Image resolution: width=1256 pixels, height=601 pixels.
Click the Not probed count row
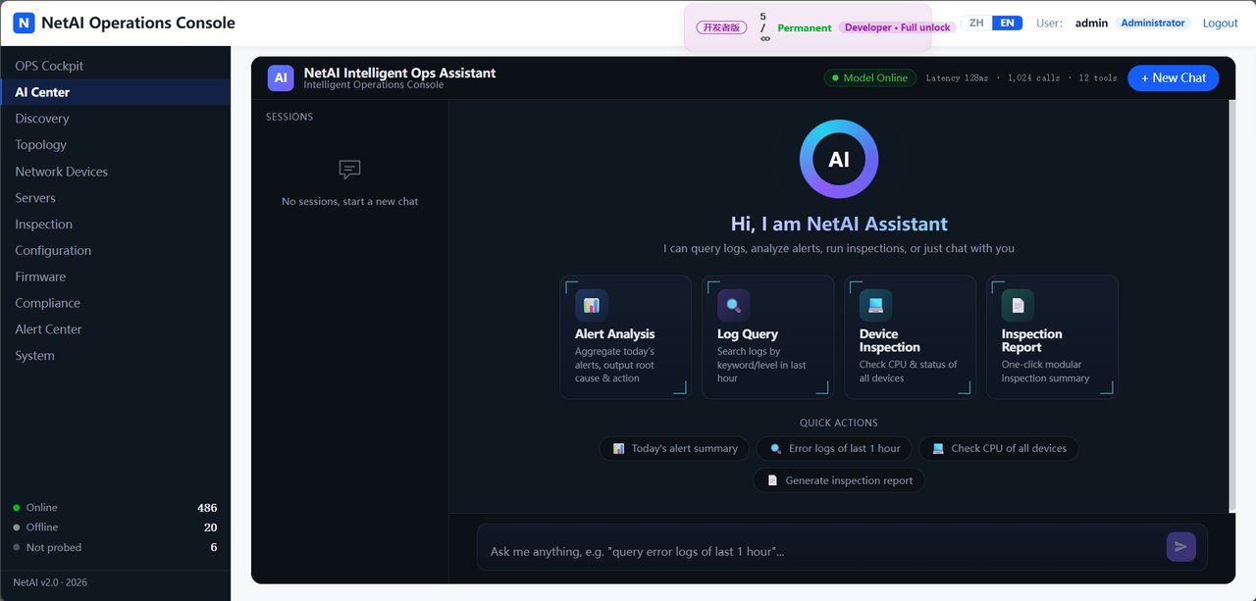(x=115, y=548)
